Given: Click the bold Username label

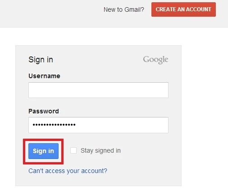Looking at the screenshot, I should tap(44, 76).
